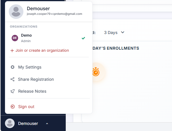Click the share icon beside Share Registration
Screen dimensions: 172x131
click(12, 79)
